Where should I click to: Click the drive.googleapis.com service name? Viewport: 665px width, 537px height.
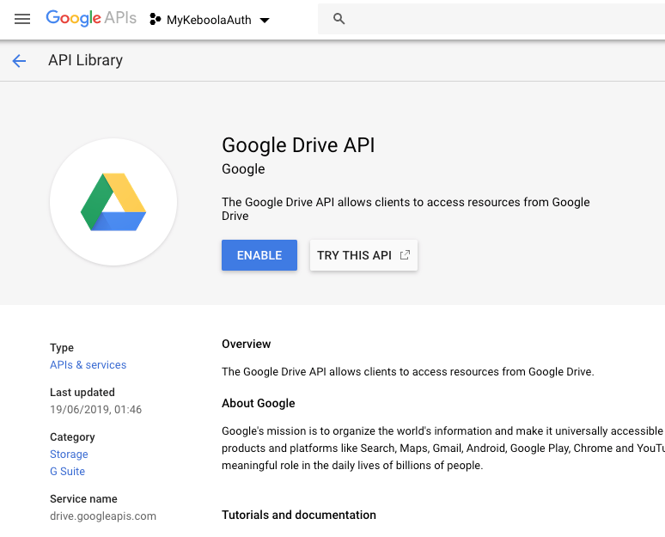pos(103,516)
